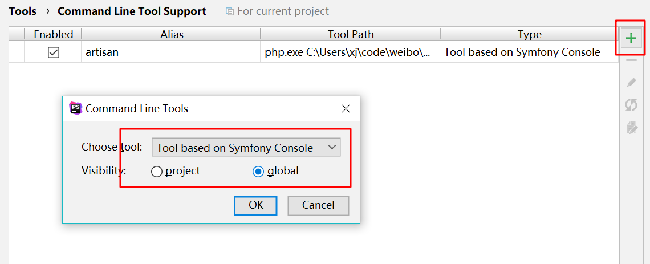Image resolution: width=650 pixels, height=264 pixels.
Task: Click the edit tool definition file icon
Action: tap(631, 128)
